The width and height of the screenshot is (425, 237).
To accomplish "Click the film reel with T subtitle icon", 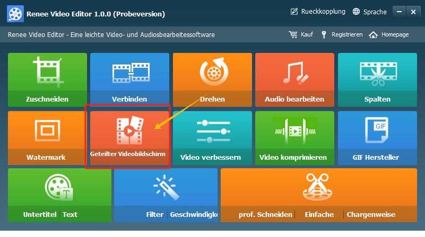I will [59, 188].
